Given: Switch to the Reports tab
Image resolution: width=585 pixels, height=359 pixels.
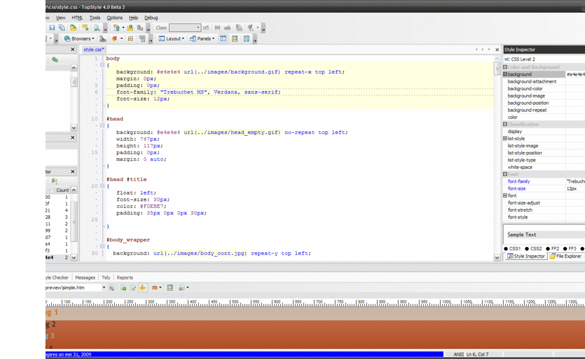Looking at the screenshot, I should point(125,278).
